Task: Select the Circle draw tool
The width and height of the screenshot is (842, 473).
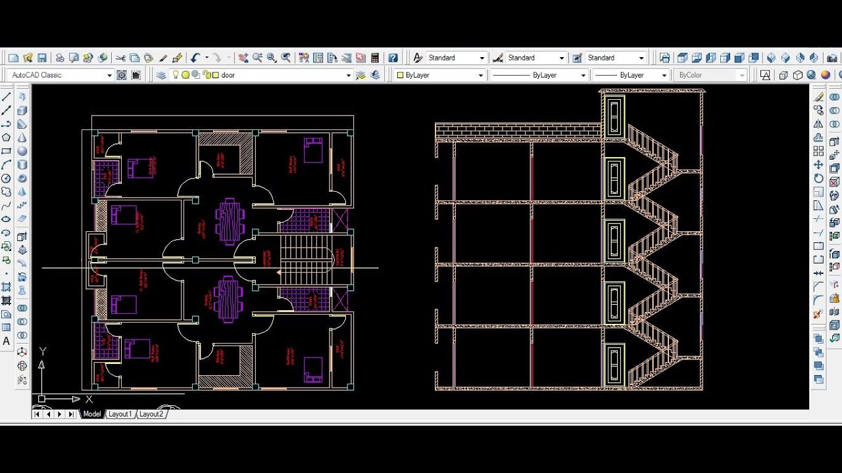Action: [7, 178]
